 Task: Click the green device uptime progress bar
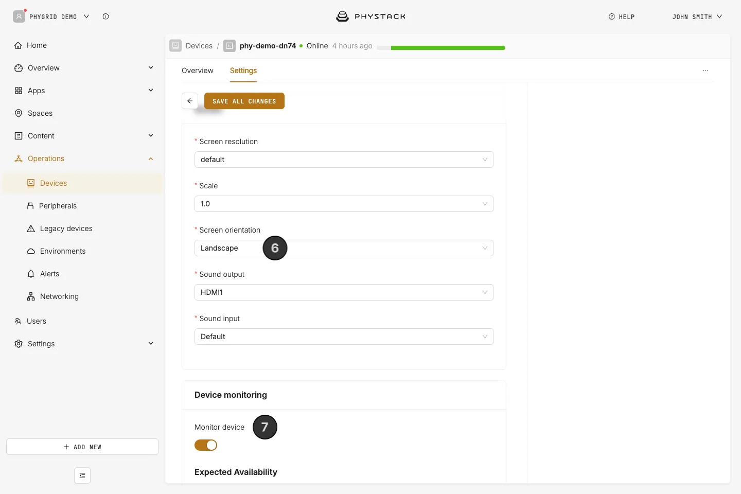click(x=441, y=48)
